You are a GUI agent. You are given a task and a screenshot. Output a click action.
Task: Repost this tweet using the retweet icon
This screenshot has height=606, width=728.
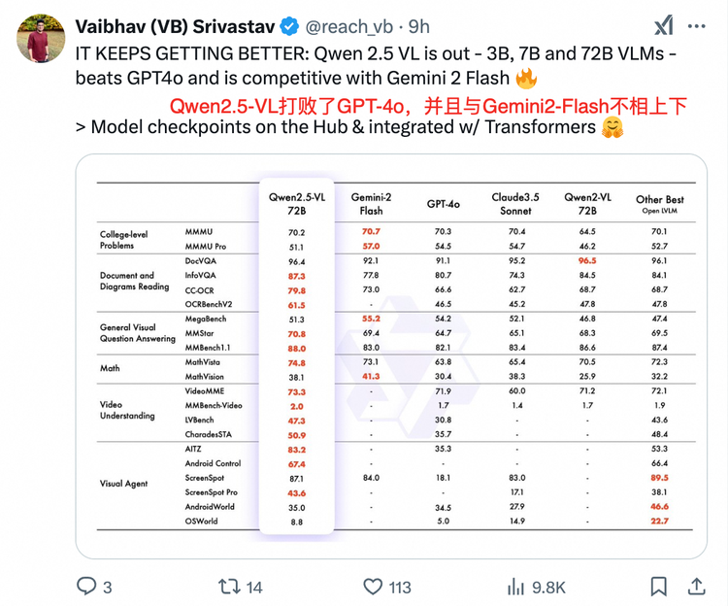coord(229,587)
